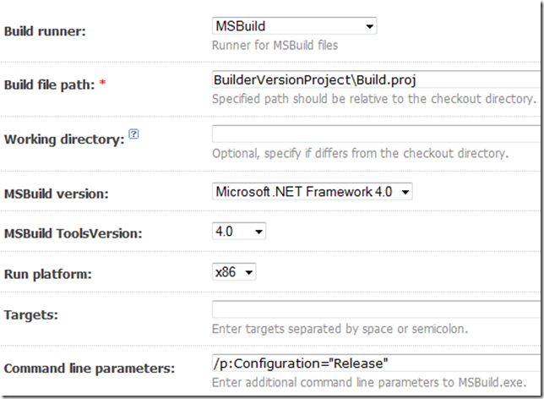Viewport: 544px width, 399px height.
Task: Click the Working directory label
Action: coord(64,139)
